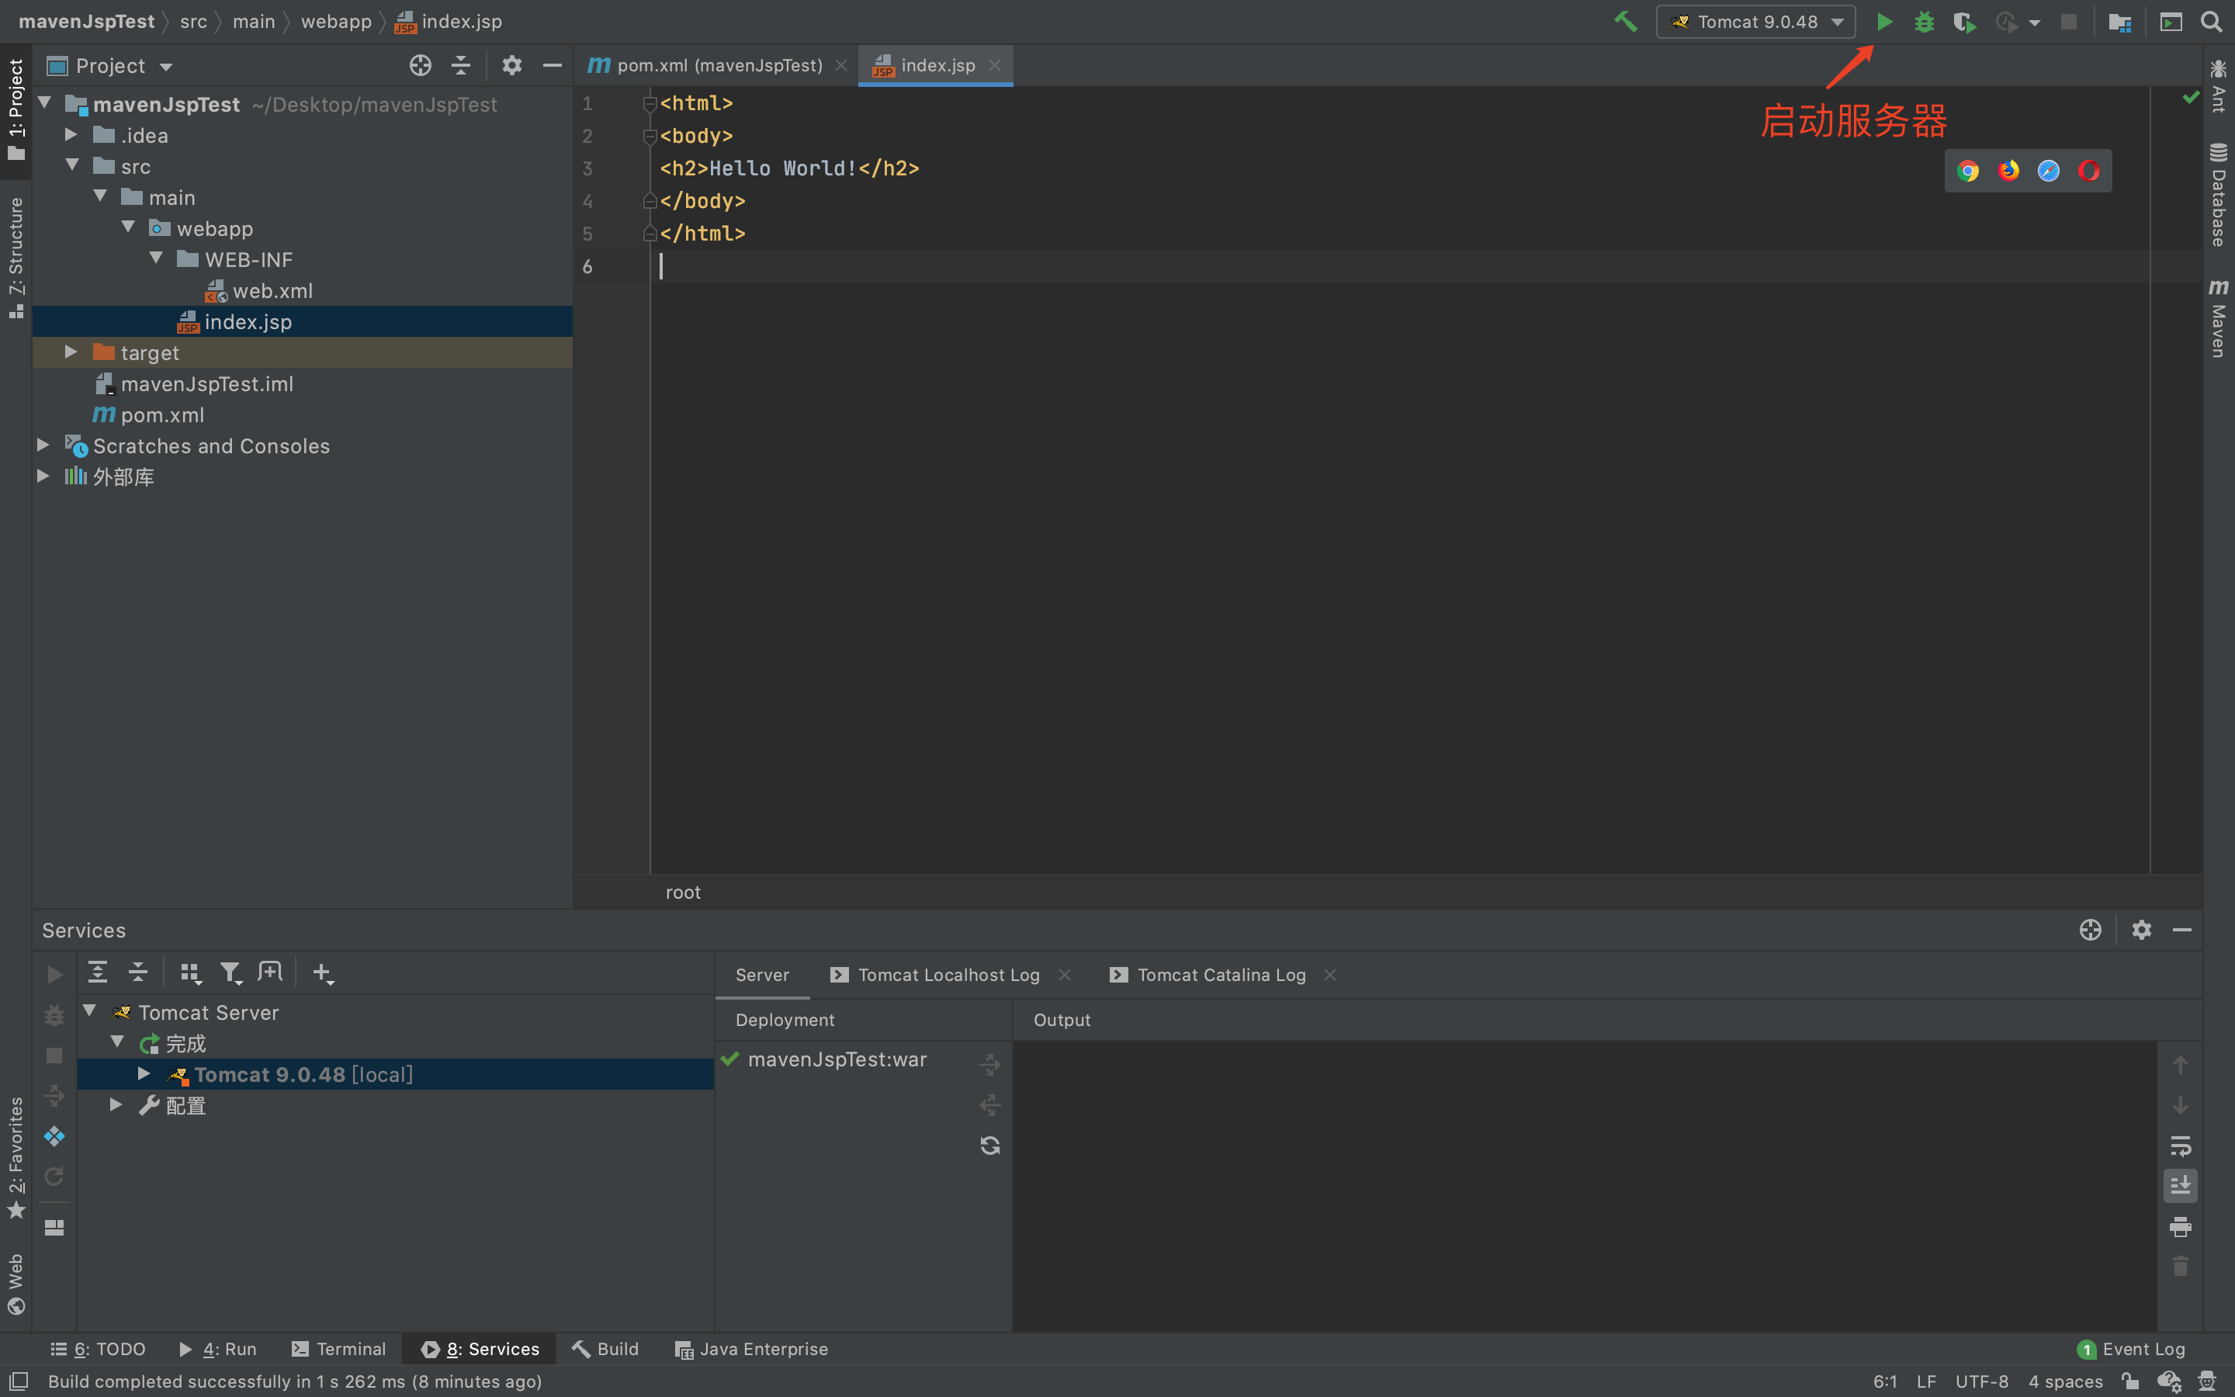Select mavenJspTest:war deployment entry
Viewport: 2235px width, 1397px height.
[837, 1059]
